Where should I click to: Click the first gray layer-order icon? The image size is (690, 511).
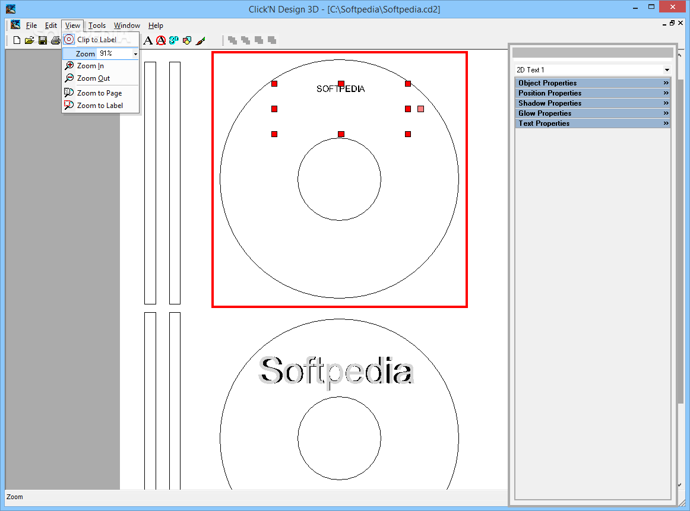click(x=233, y=40)
